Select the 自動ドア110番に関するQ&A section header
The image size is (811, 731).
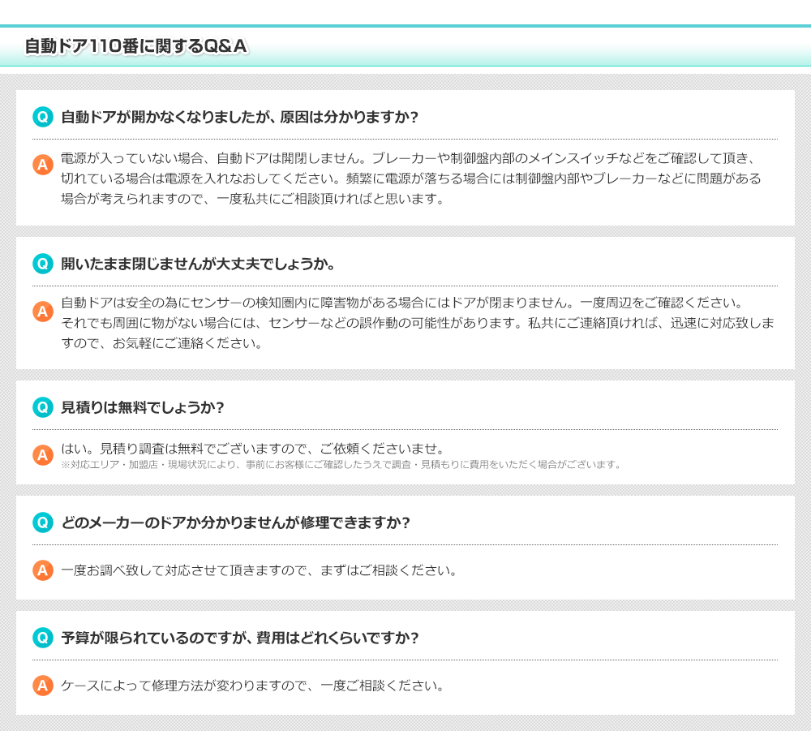point(135,47)
